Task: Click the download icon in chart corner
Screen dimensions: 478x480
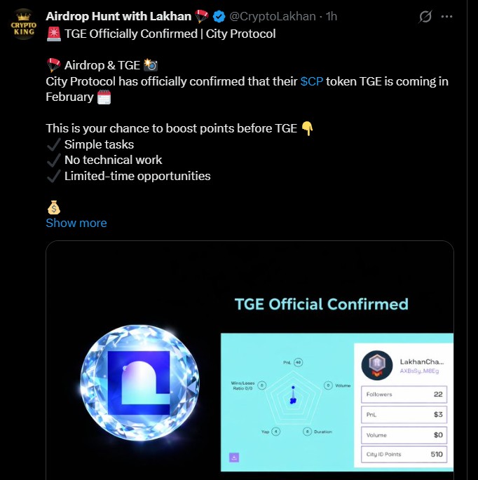Action: (233, 458)
